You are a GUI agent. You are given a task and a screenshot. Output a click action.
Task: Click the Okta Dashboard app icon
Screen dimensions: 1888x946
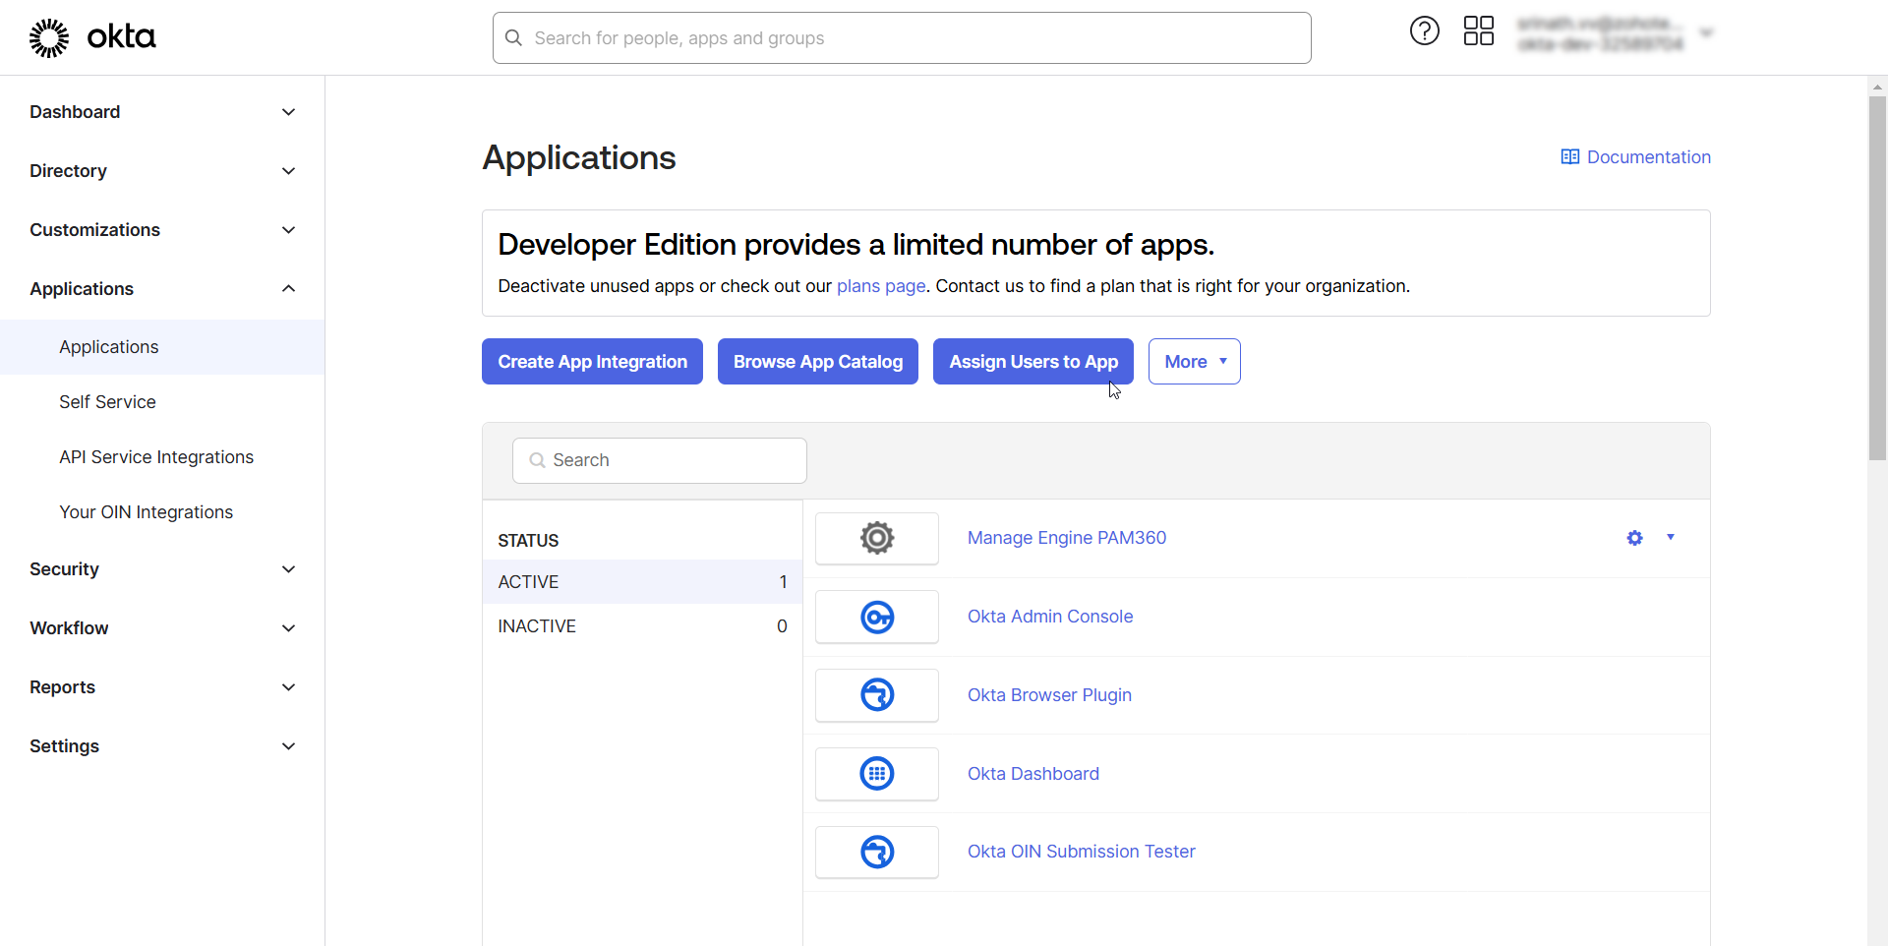point(876,774)
